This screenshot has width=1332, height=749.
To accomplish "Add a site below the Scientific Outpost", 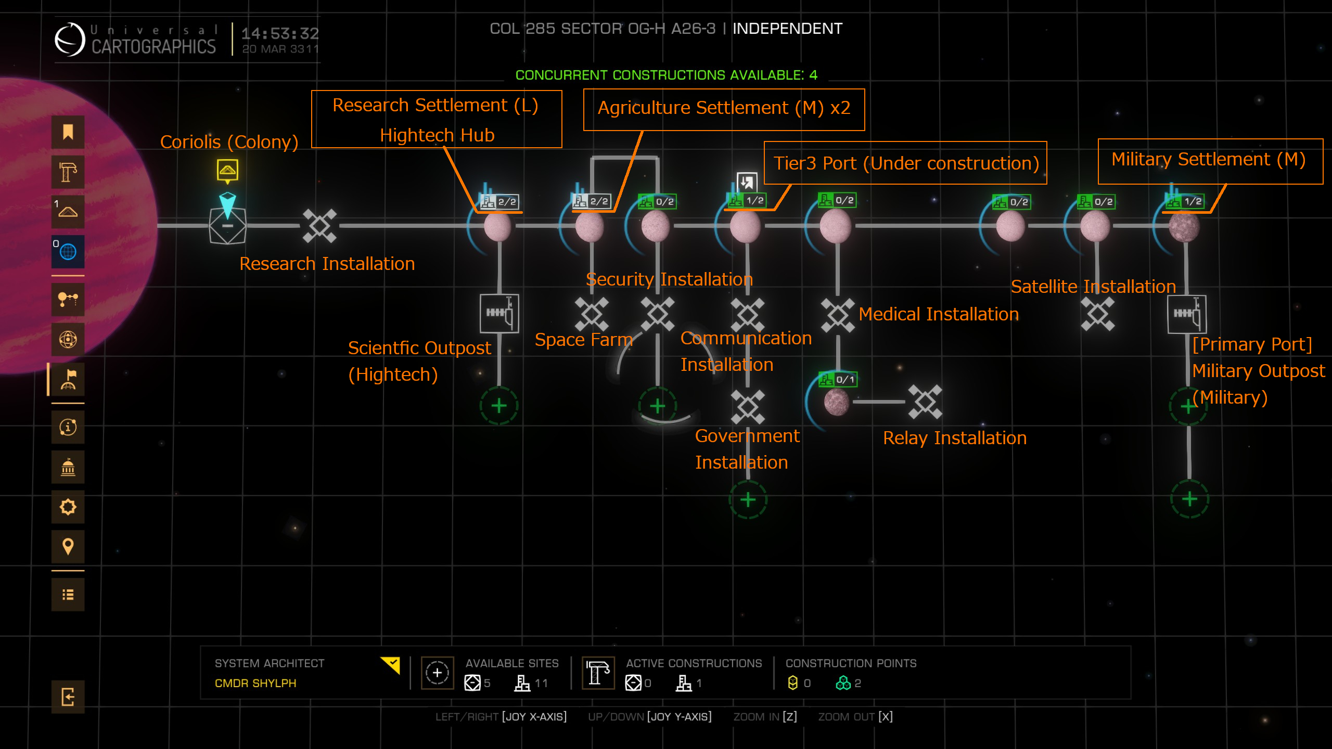I will (499, 406).
